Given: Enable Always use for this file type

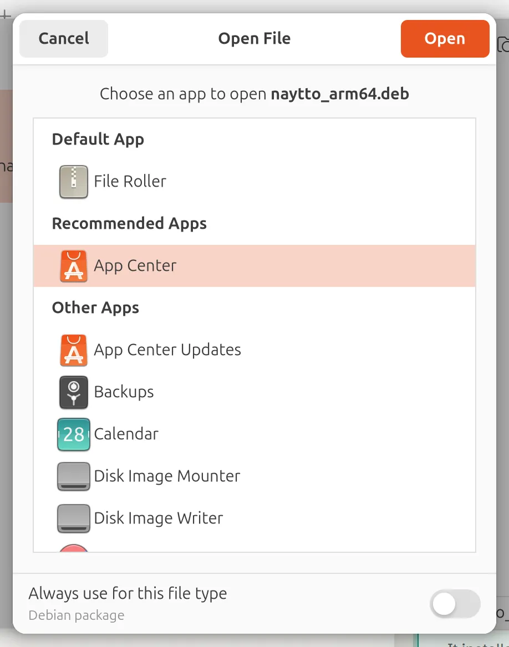Looking at the screenshot, I should pyautogui.click(x=455, y=604).
